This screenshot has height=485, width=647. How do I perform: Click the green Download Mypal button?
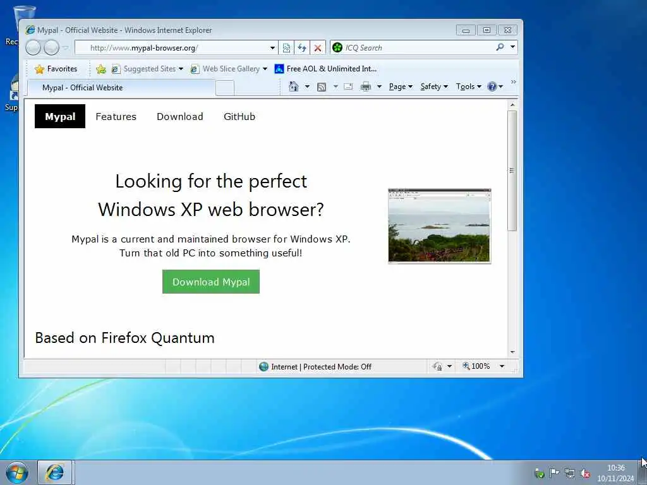click(x=211, y=282)
